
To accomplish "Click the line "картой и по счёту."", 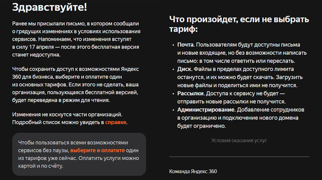I will [41, 166].
